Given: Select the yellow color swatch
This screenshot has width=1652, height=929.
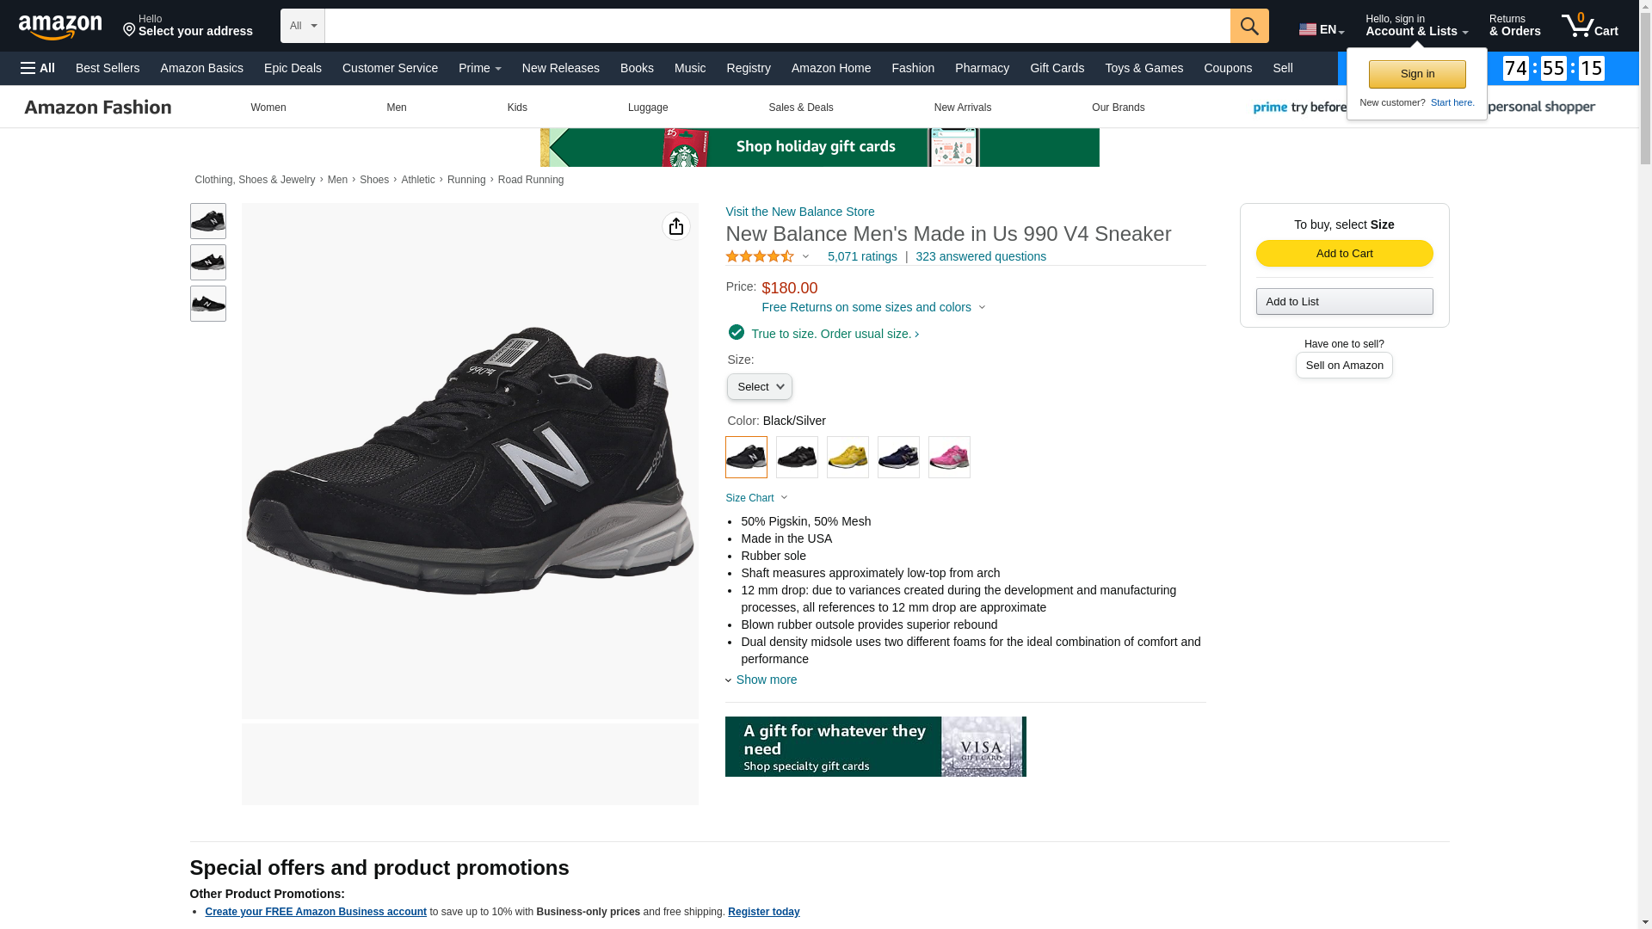Looking at the screenshot, I should click(848, 458).
